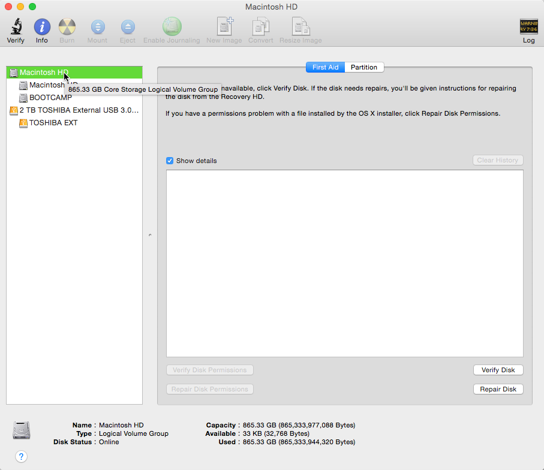544x470 pixels.
Task: Click the Verify microscope toolbar icon
Action: (x=16, y=26)
